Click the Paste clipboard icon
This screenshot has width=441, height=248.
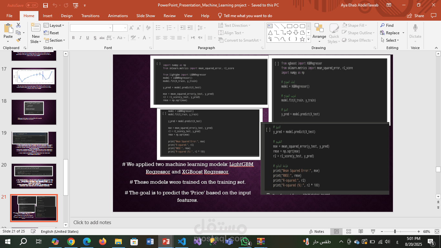pyautogui.click(x=8, y=28)
